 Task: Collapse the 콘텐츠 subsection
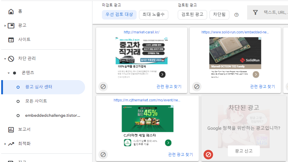pyautogui.click(x=9, y=73)
